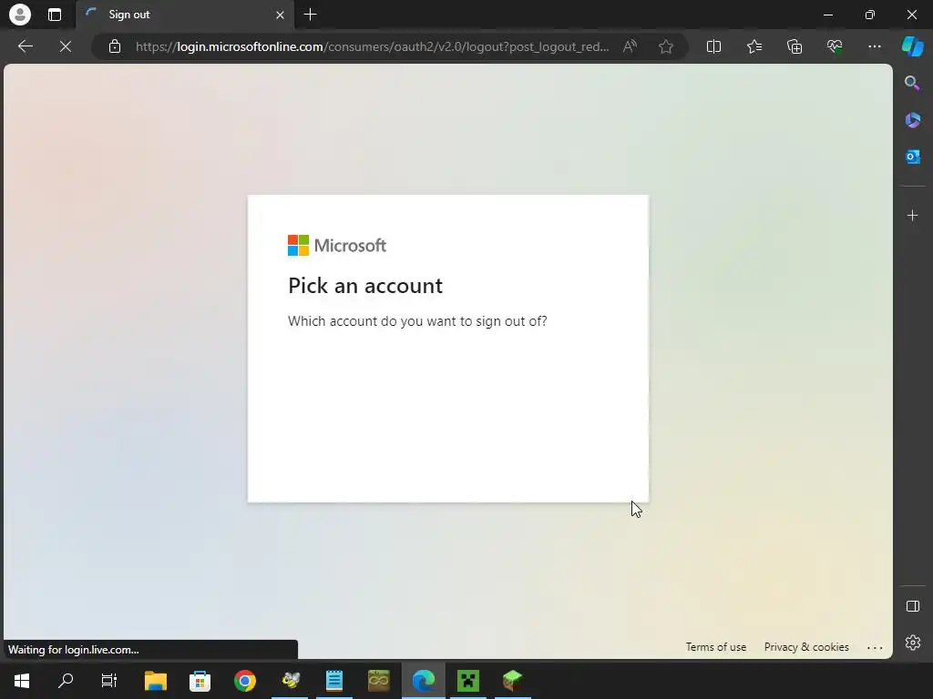Open Settings and more menu
The width and height of the screenshot is (933, 699).
coord(874,46)
